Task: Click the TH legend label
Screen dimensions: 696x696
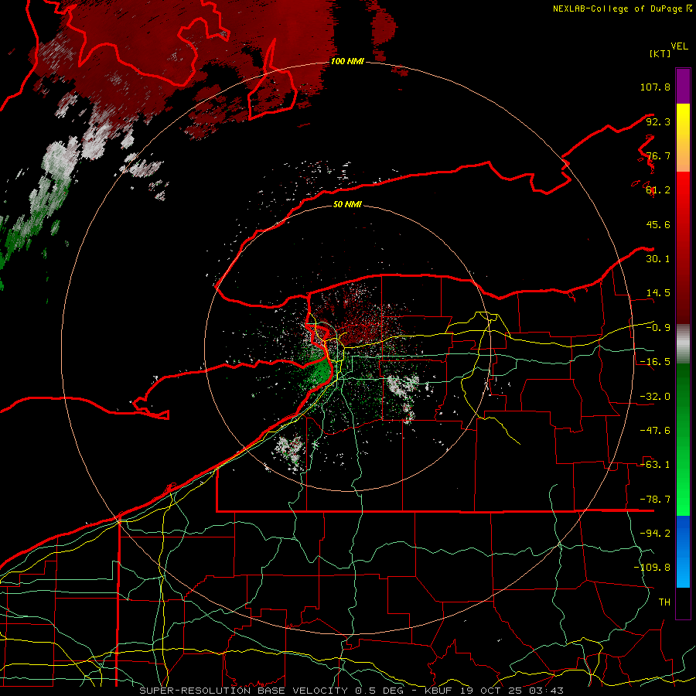Action: coord(664,602)
